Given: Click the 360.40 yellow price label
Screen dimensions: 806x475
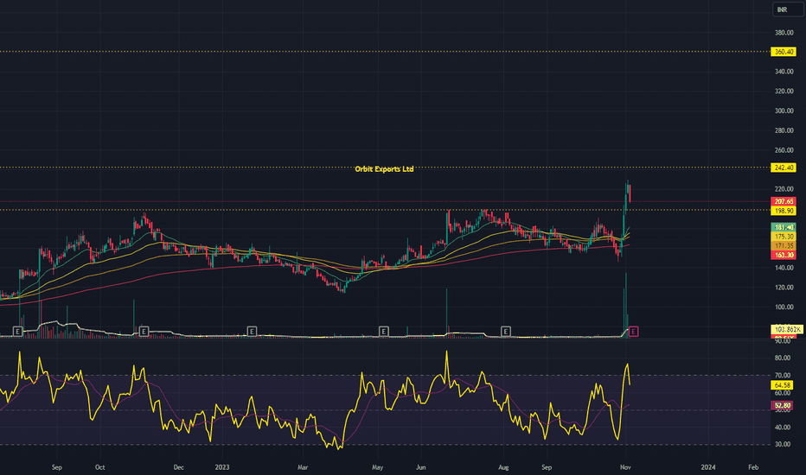Looking at the screenshot, I should click(784, 52).
